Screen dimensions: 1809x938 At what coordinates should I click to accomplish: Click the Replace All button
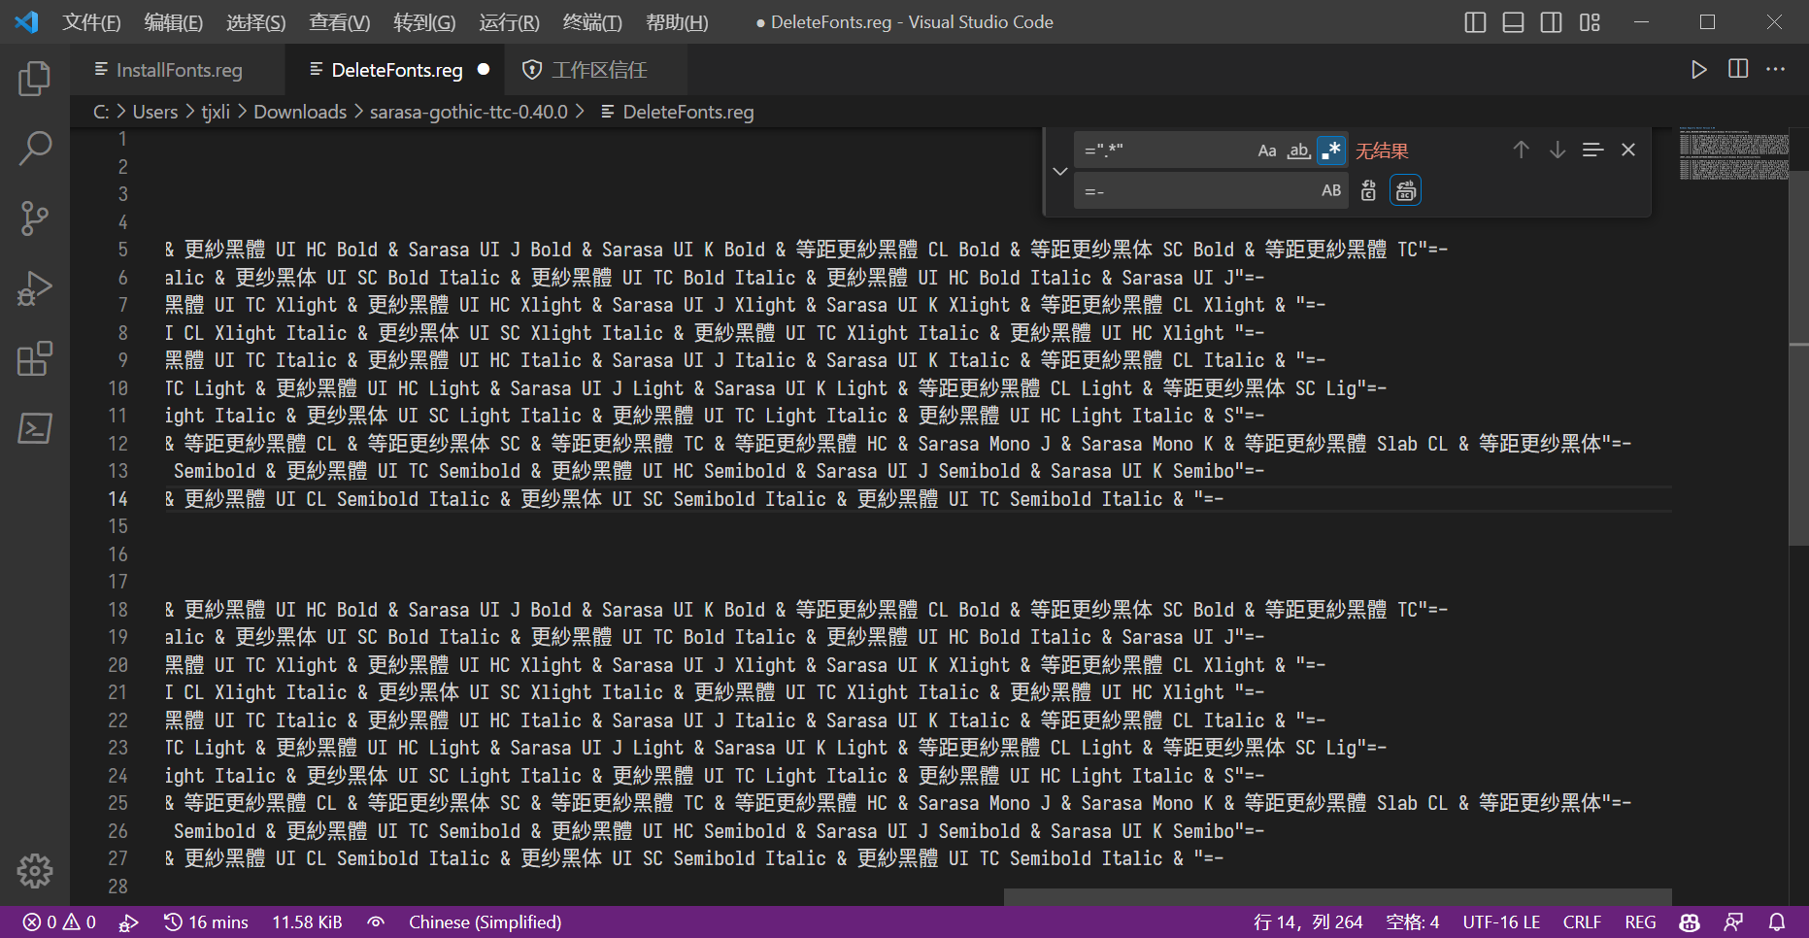pyautogui.click(x=1405, y=190)
